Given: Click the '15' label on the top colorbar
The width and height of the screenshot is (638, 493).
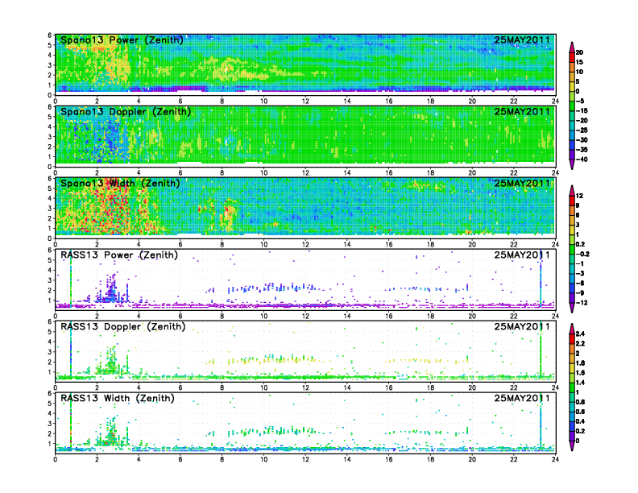Looking at the screenshot, I should click(x=579, y=62).
